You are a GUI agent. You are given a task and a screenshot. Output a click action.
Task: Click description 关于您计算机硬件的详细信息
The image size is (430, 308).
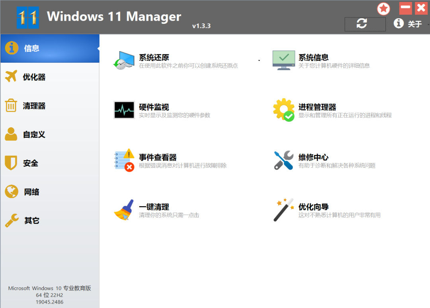click(334, 66)
